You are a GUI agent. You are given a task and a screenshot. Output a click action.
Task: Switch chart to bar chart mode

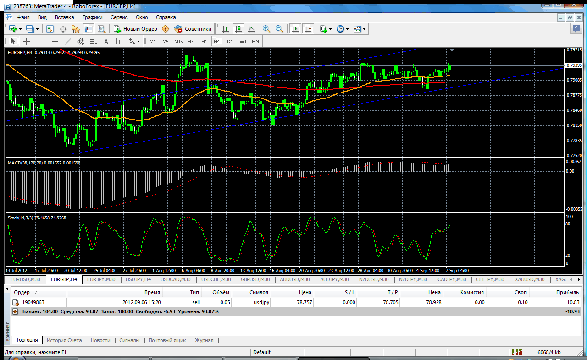tap(226, 29)
